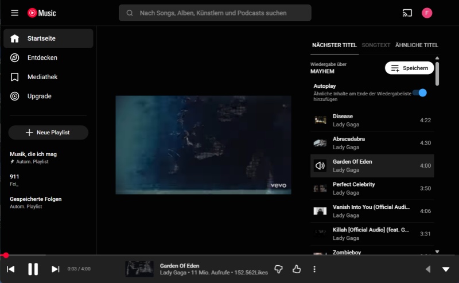The height and width of the screenshot is (283, 459).
Task: Skip to previous track
Action: click(x=10, y=269)
